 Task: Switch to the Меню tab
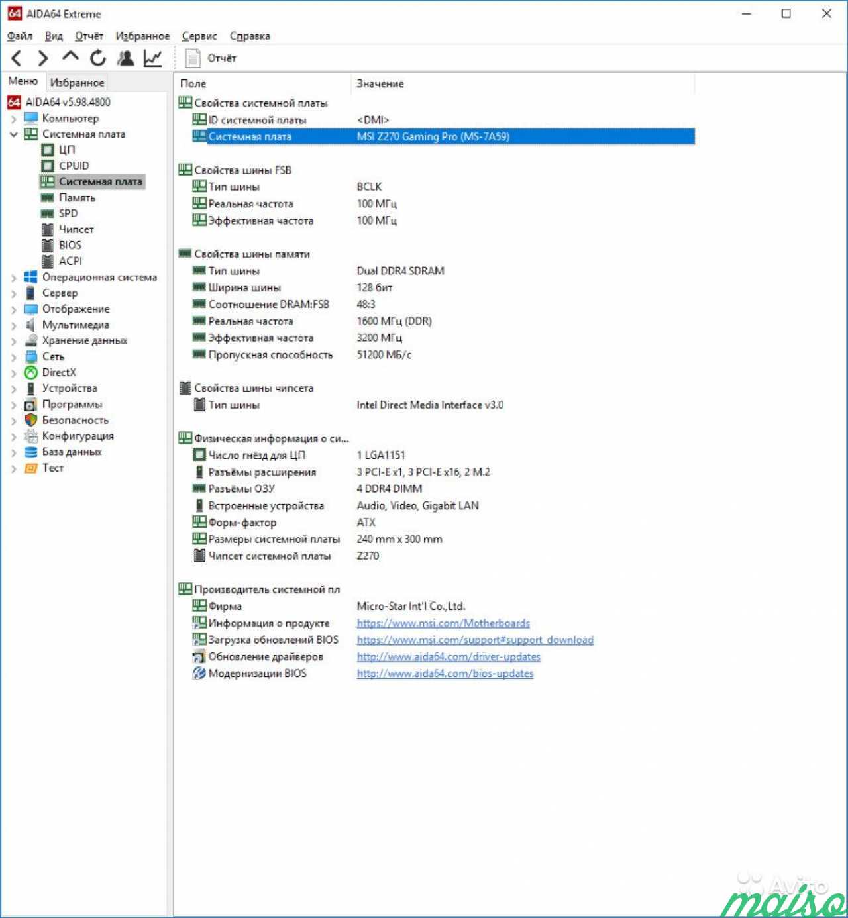pos(23,81)
